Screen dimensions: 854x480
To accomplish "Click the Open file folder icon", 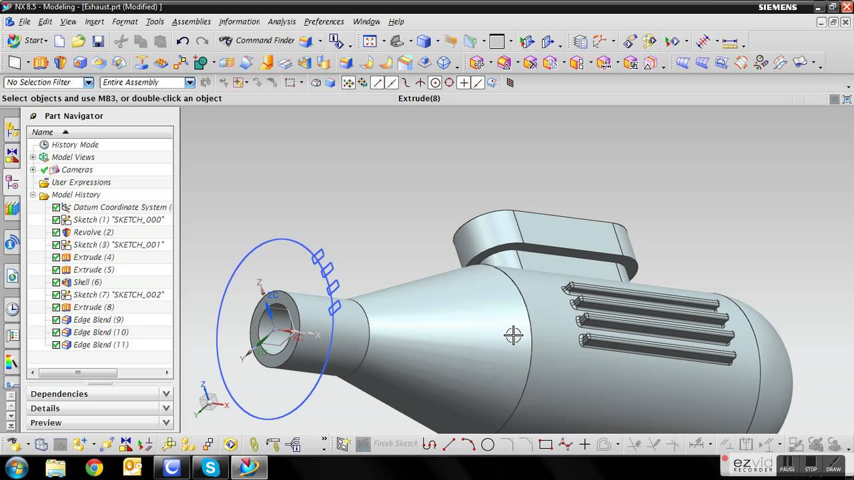I will pyautogui.click(x=79, y=41).
